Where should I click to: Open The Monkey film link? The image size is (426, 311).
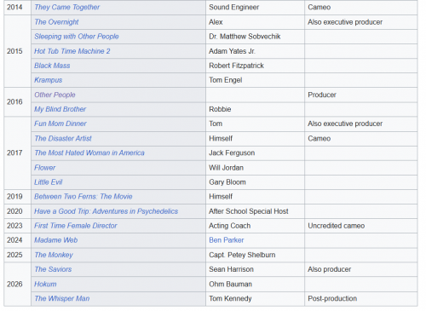[54, 255]
